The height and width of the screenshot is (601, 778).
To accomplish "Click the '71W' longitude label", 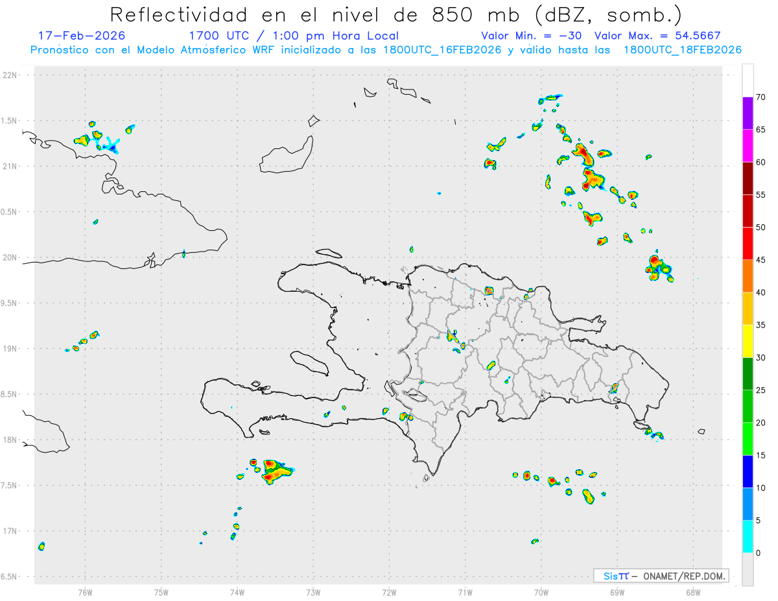I will click(x=465, y=593).
